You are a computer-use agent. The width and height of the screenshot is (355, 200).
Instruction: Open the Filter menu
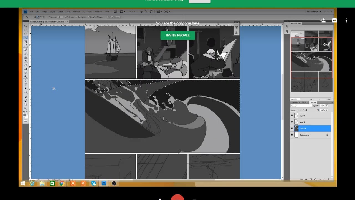[68, 12]
